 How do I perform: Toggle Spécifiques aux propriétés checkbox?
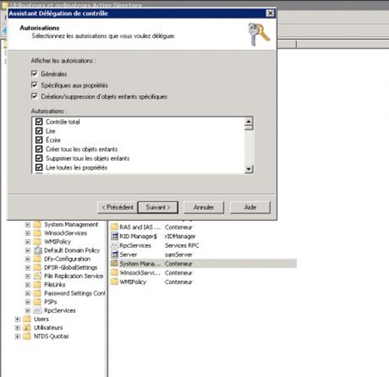click(35, 85)
